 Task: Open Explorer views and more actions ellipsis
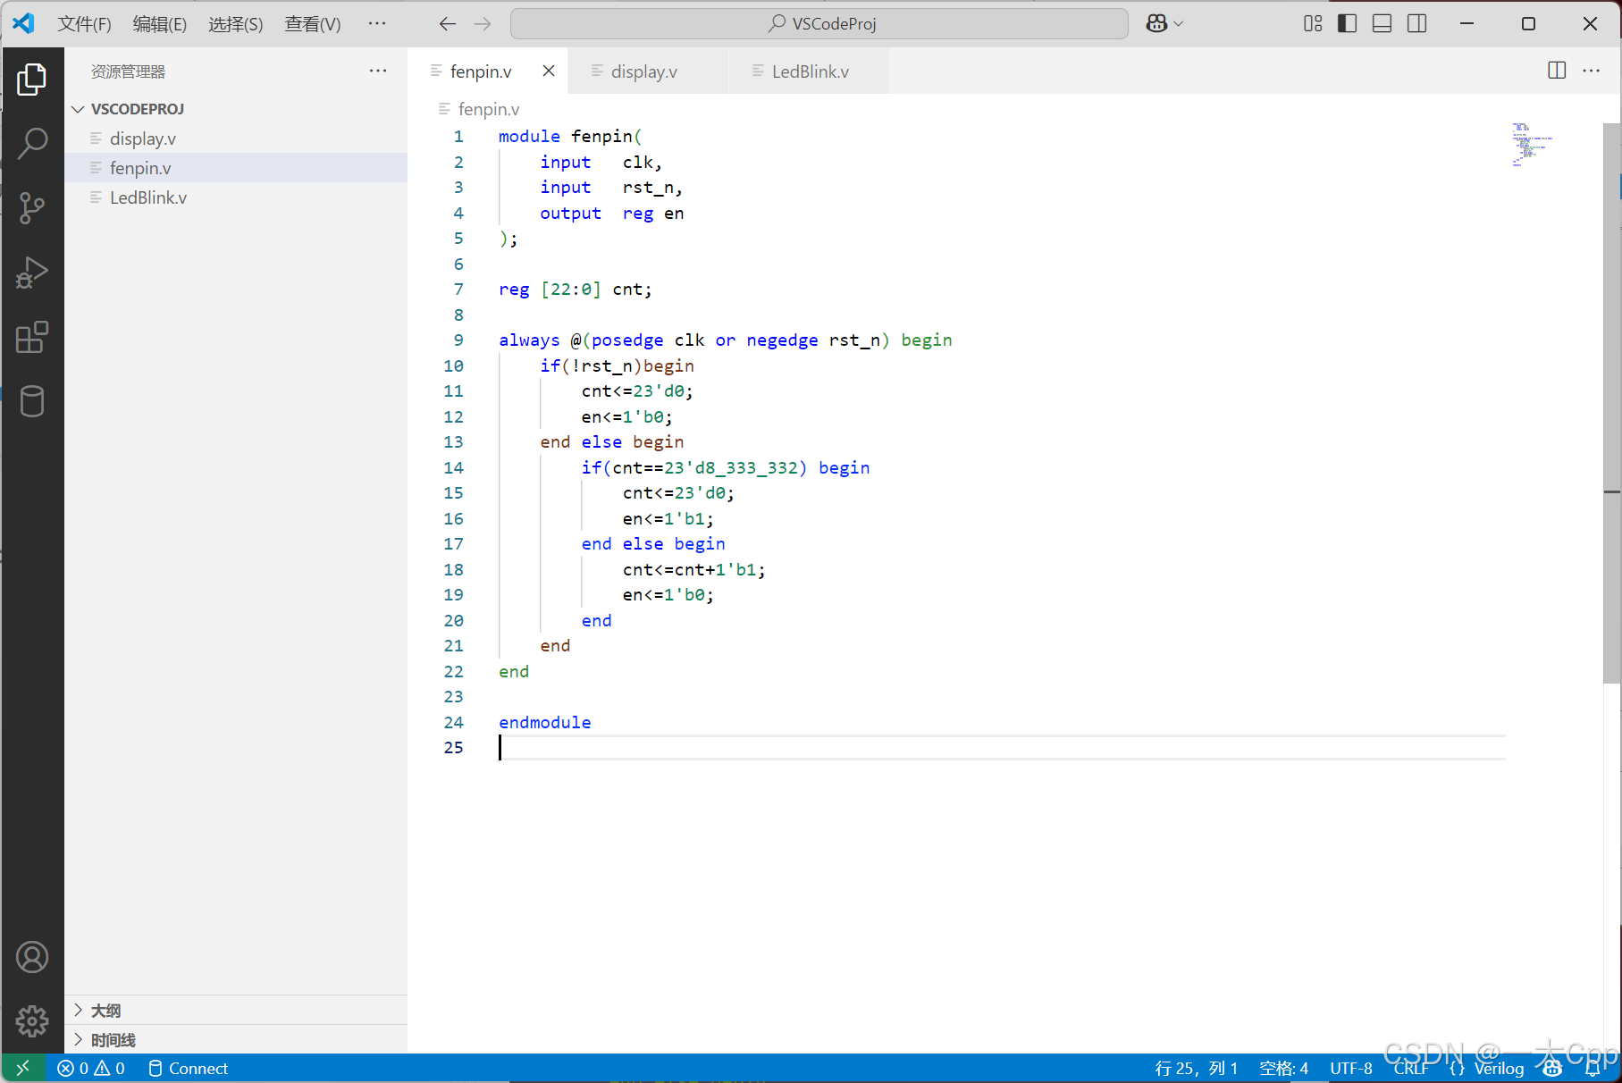378,71
